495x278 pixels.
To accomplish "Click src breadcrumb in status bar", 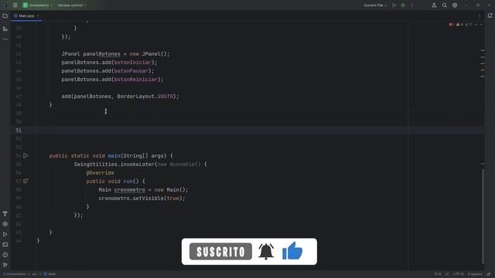I will [x=34, y=274].
